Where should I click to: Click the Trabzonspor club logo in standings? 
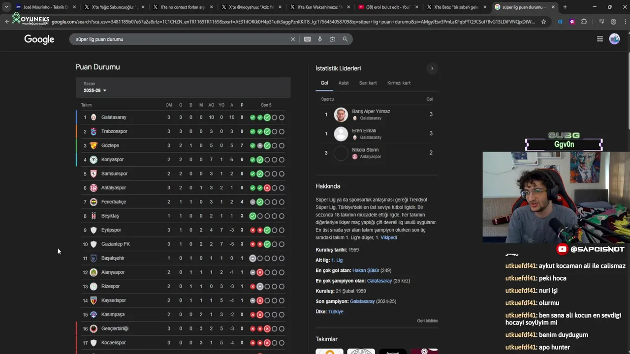pyautogui.click(x=94, y=131)
